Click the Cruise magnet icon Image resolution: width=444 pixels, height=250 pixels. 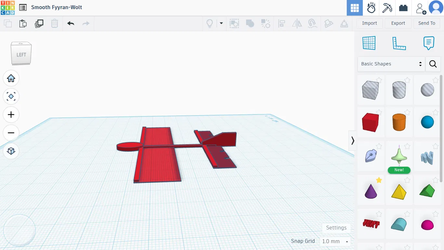pyautogui.click(x=312, y=23)
